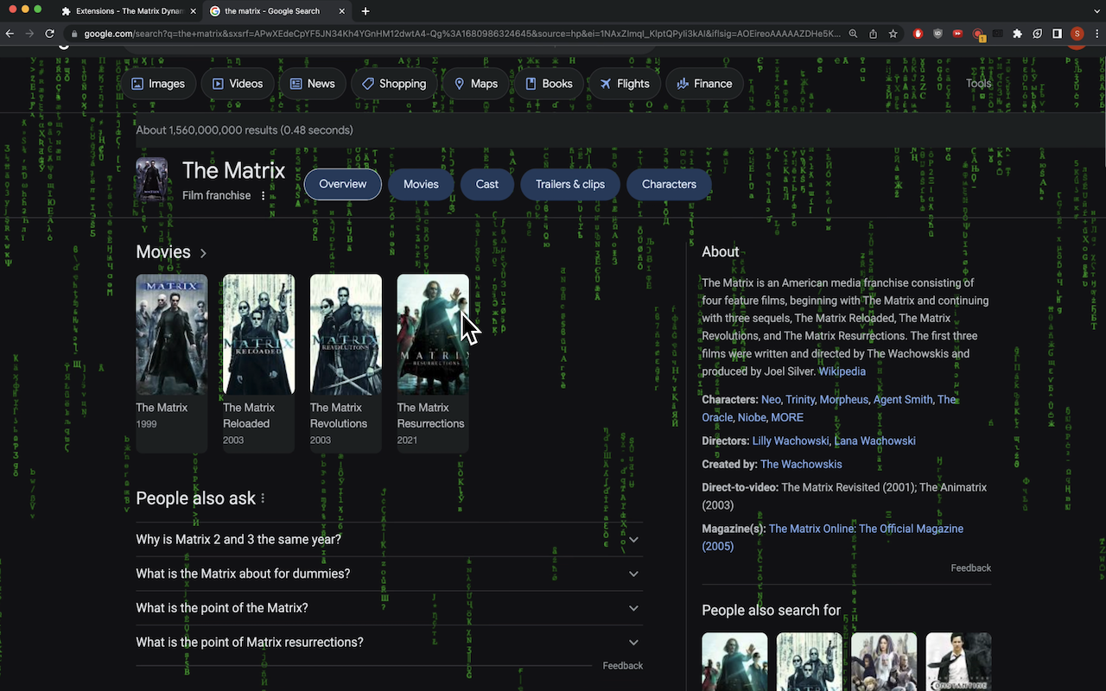Click the share page icon
Screen dimensions: 1106x691
873,34
